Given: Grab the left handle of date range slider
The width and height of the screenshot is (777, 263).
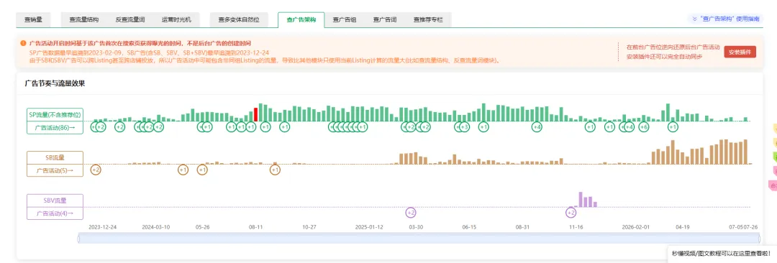Looking at the screenshot, I should pyautogui.click(x=79, y=239).
